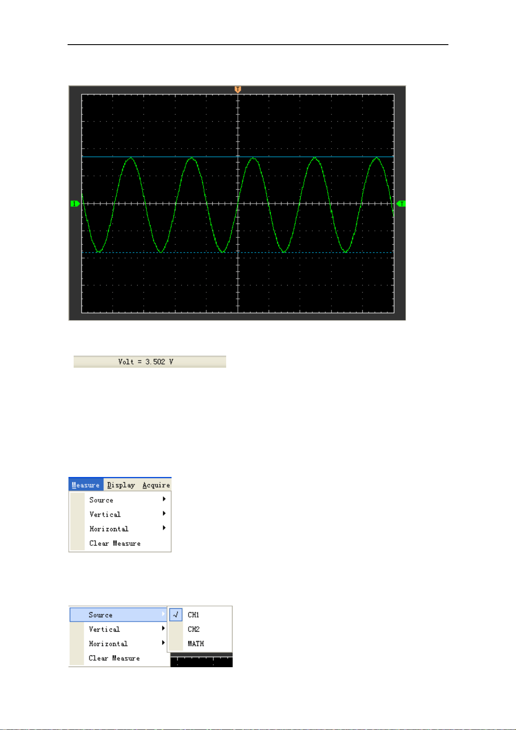Select CH2 as the measure source
516x730 pixels.
tap(201, 629)
